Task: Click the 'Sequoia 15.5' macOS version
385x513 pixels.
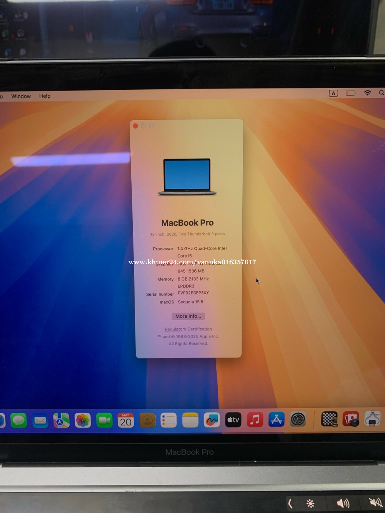Action: tap(191, 302)
